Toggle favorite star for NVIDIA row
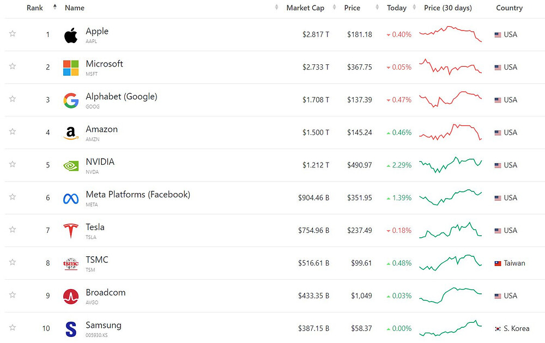 (13, 164)
